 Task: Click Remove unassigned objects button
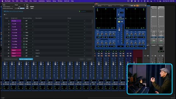point(26,59)
